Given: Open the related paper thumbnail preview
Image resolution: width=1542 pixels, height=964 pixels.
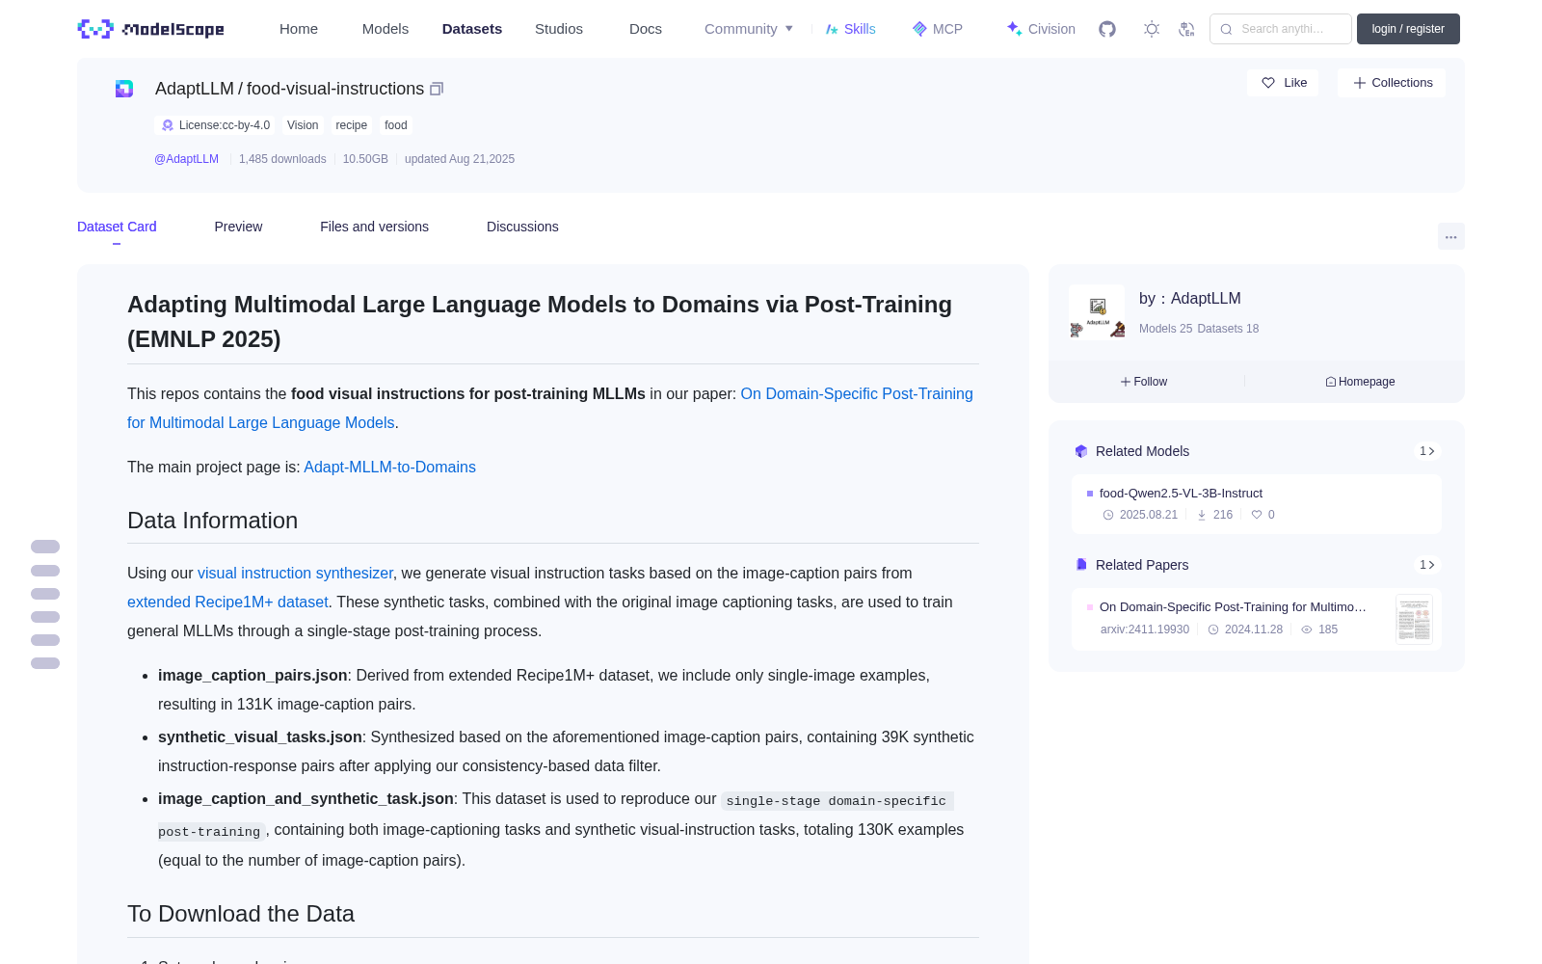Looking at the screenshot, I should [1414, 619].
